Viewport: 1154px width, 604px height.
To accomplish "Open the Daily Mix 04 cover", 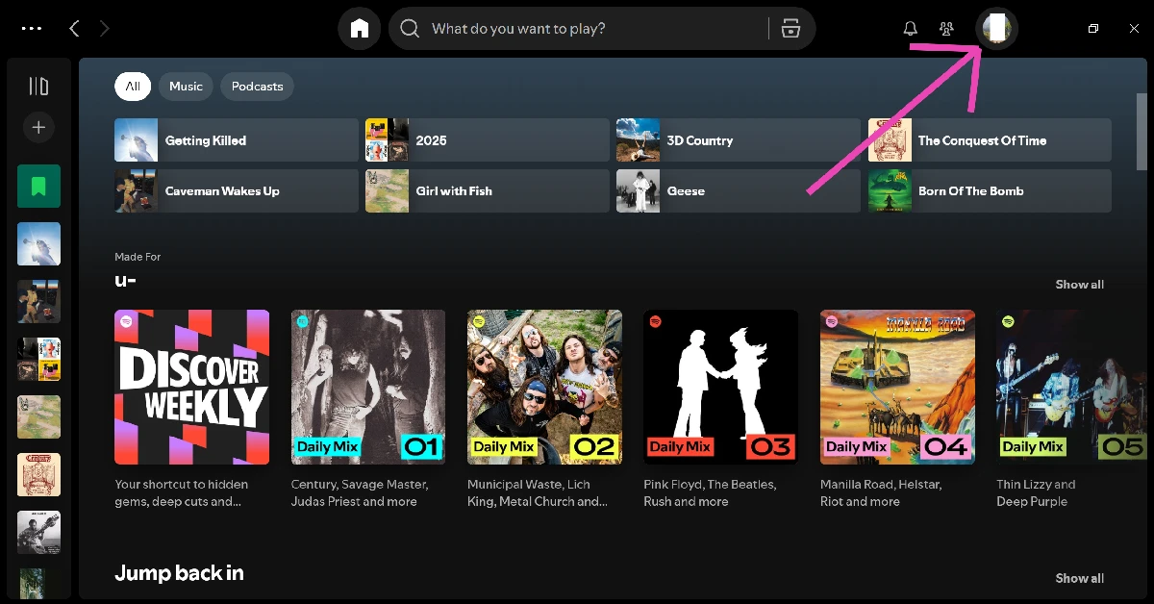I will coord(897,387).
